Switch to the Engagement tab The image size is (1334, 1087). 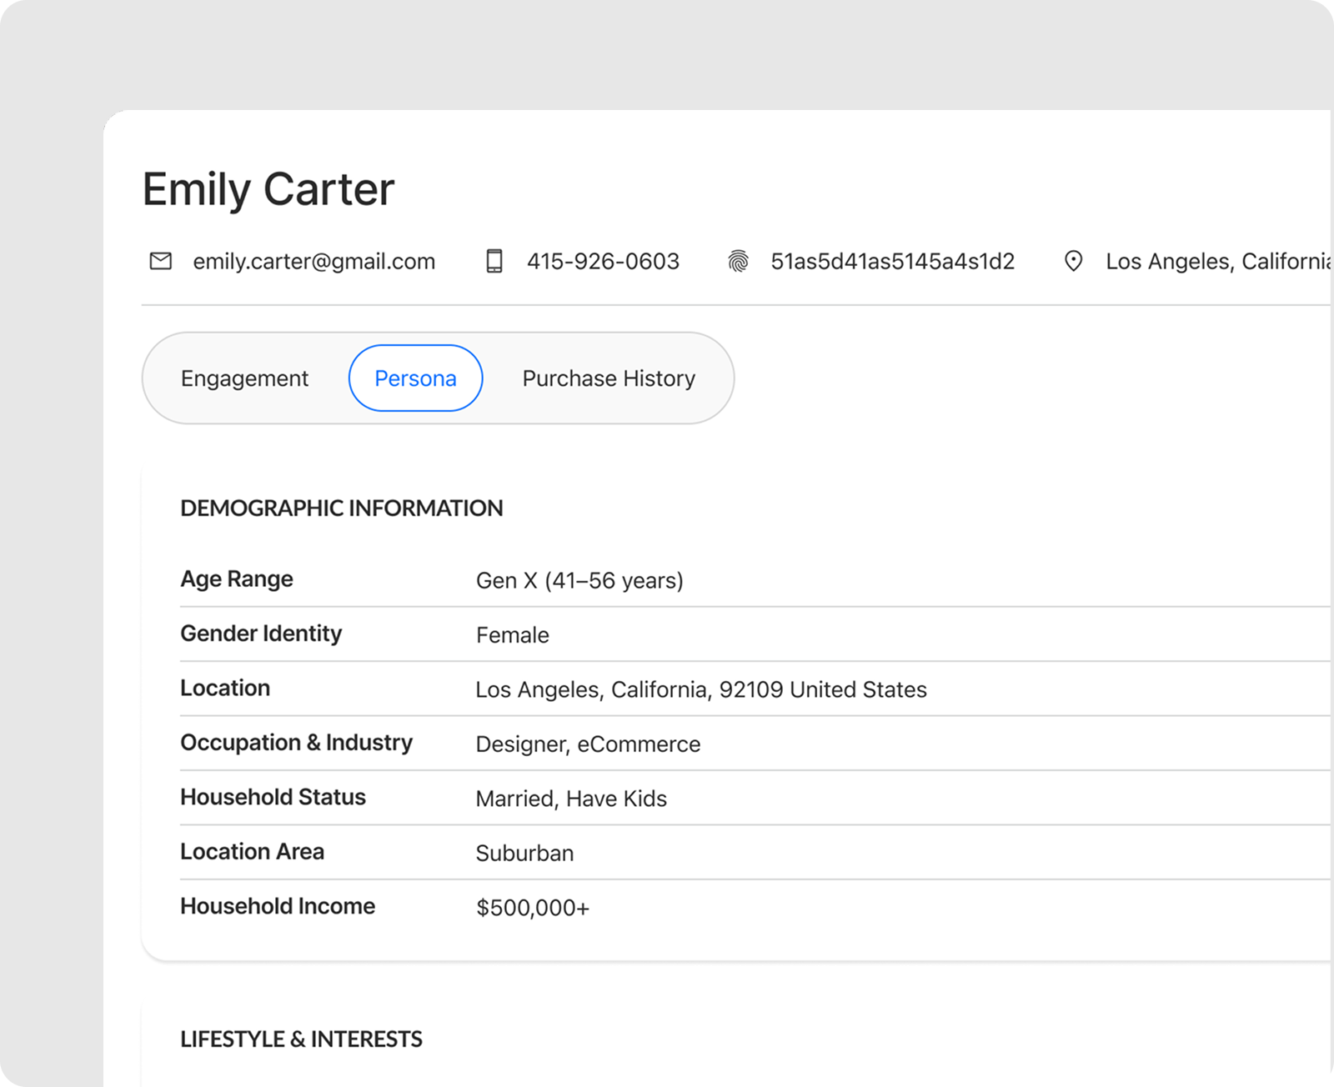(244, 378)
